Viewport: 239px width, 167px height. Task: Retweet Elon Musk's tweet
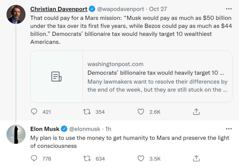[86, 159]
